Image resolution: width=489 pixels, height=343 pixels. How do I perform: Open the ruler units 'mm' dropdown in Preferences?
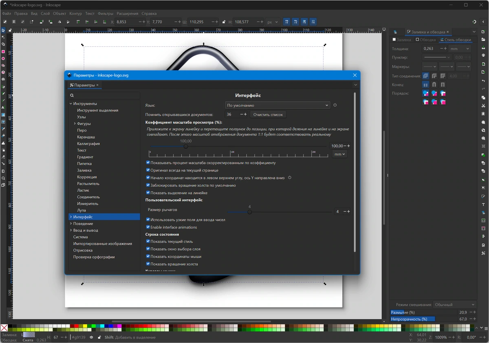coord(340,154)
